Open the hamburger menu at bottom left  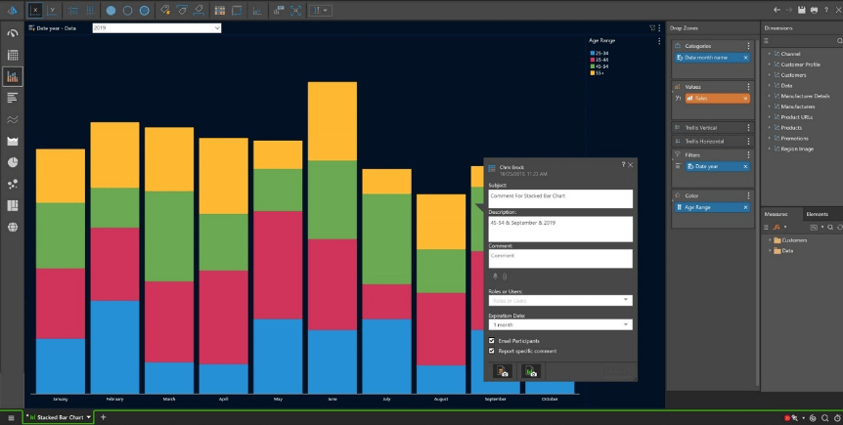(11, 417)
